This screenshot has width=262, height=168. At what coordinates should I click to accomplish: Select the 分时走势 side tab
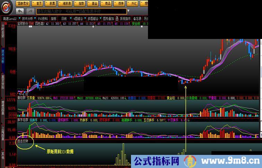tap(3, 31)
